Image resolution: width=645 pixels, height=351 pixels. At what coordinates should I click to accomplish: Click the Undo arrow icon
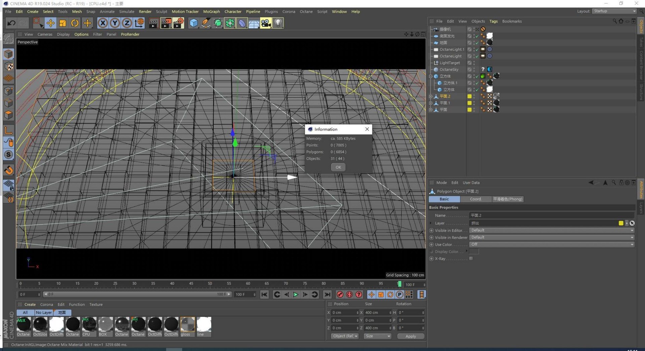click(11, 23)
